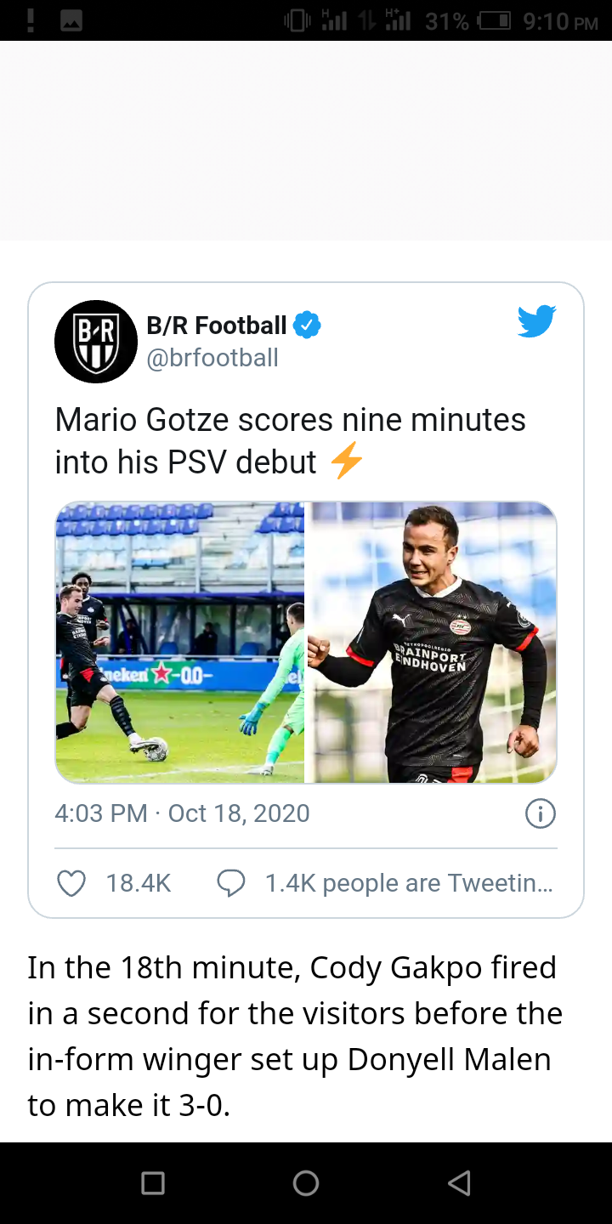The image size is (612, 1224).
Task: Tap the 18.4K likes count
Action: [x=139, y=883]
